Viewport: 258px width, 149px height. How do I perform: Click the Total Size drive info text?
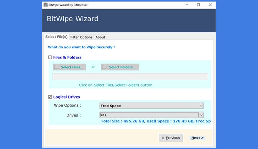156,121
